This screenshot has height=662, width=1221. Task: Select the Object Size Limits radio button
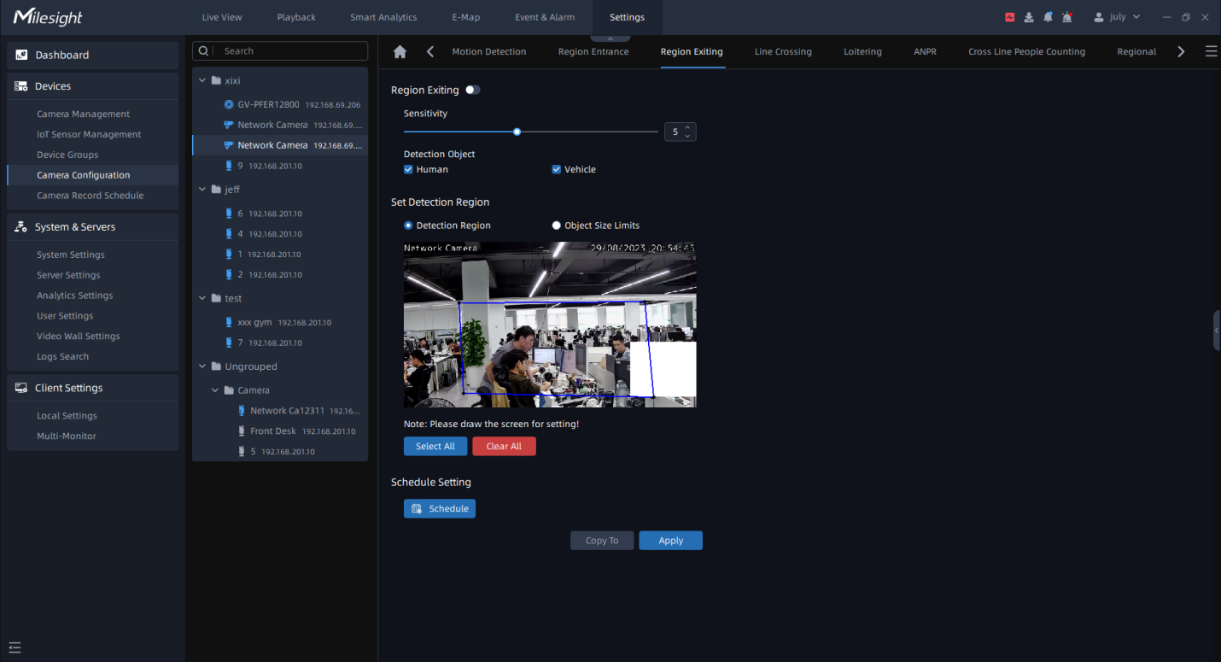[x=557, y=226]
